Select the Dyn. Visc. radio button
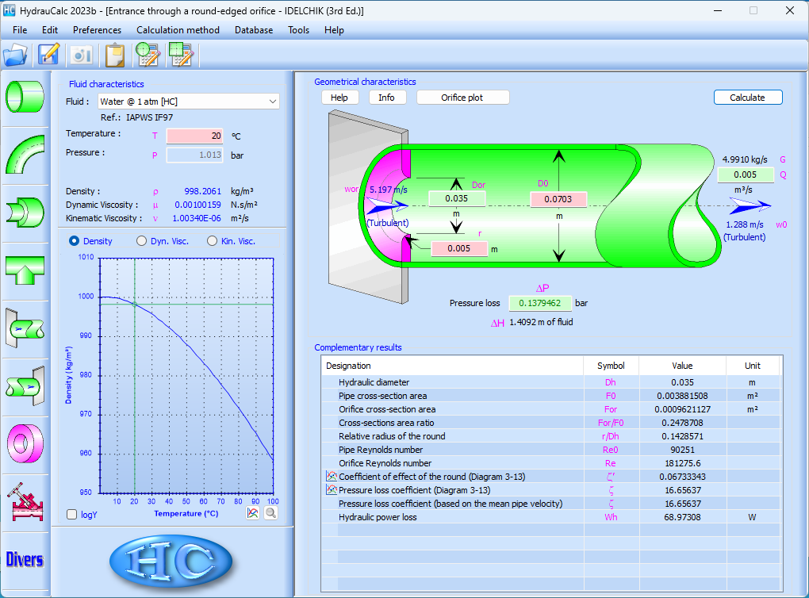 point(142,241)
